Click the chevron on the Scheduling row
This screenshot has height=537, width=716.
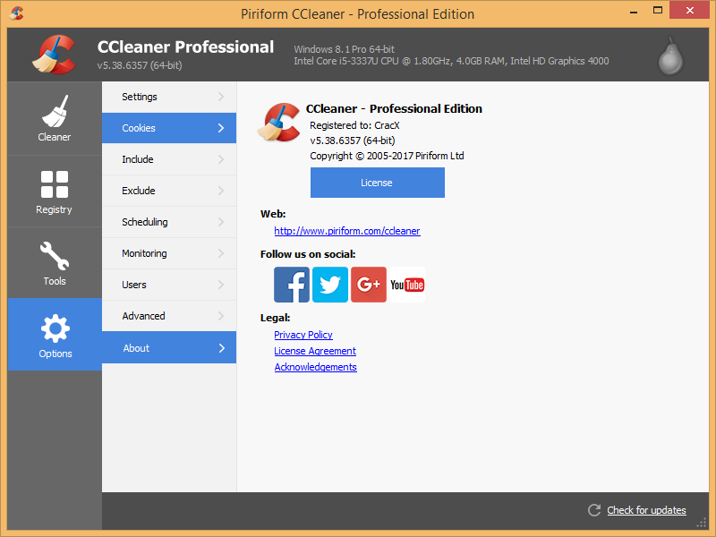[x=221, y=222]
